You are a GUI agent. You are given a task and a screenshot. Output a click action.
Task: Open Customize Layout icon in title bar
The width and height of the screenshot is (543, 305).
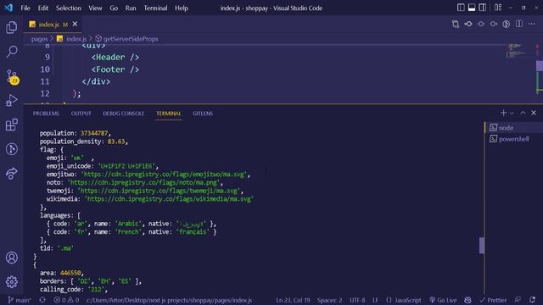(x=498, y=8)
